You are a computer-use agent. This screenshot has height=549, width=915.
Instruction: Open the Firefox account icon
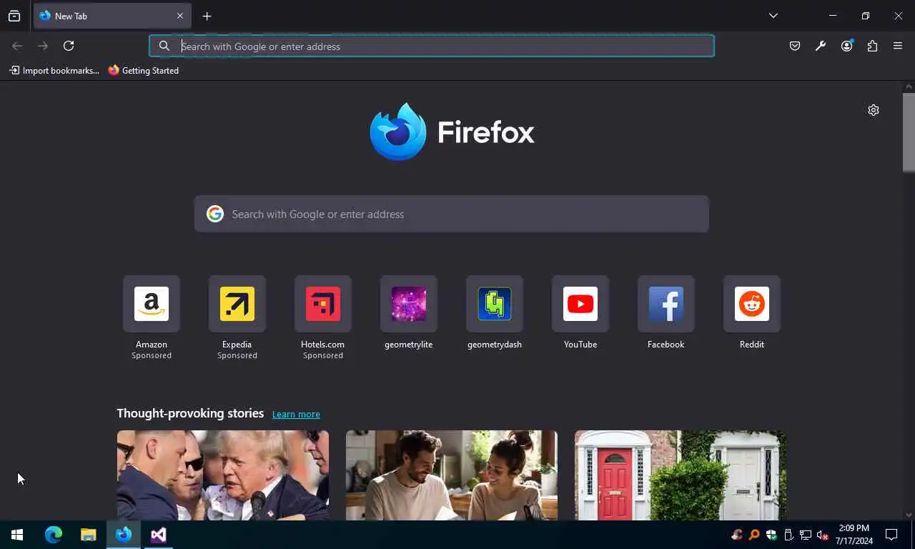[846, 46]
